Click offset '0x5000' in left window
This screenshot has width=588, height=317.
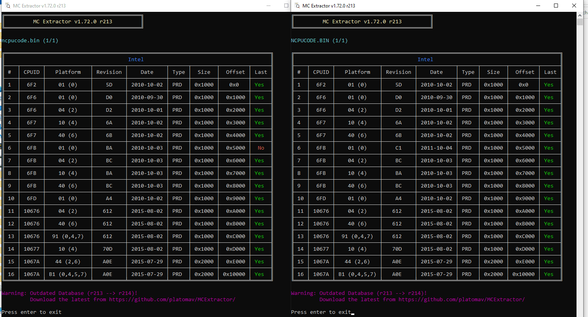point(236,148)
